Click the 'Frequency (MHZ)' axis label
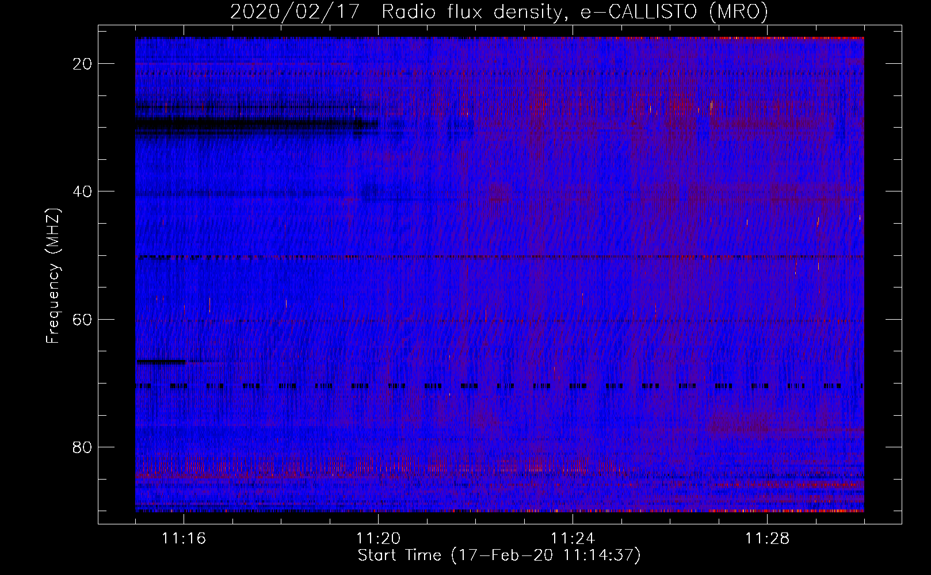 click(53, 276)
